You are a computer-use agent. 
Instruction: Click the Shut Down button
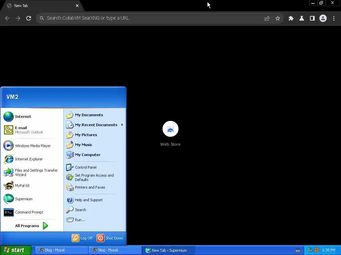click(x=110, y=238)
